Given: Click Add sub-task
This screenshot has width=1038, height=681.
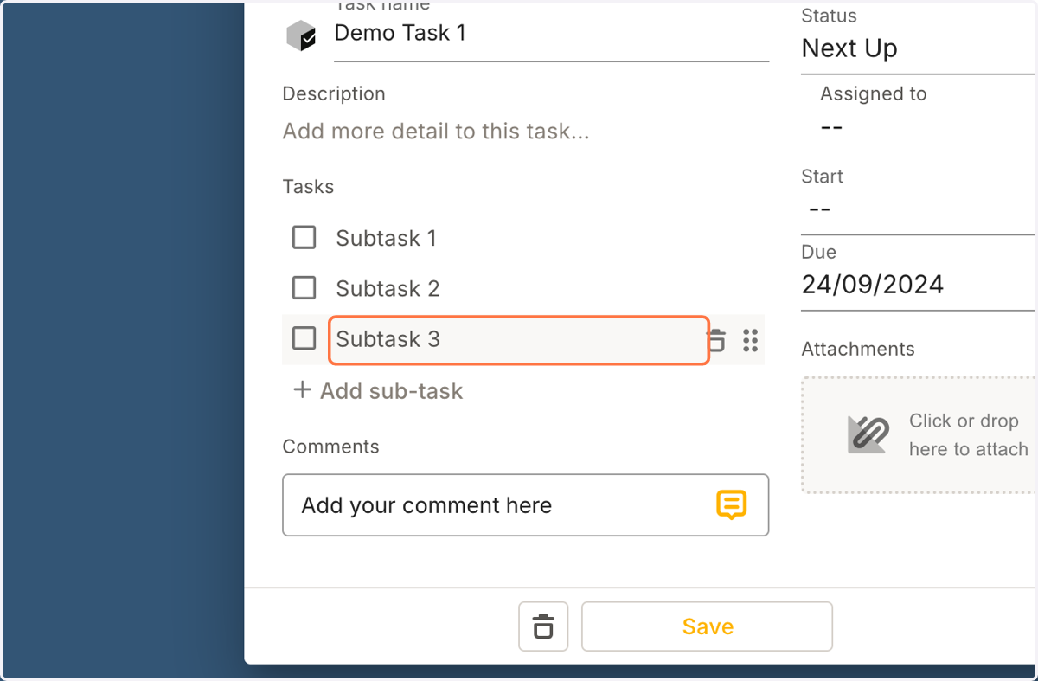Looking at the screenshot, I should 378,391.
